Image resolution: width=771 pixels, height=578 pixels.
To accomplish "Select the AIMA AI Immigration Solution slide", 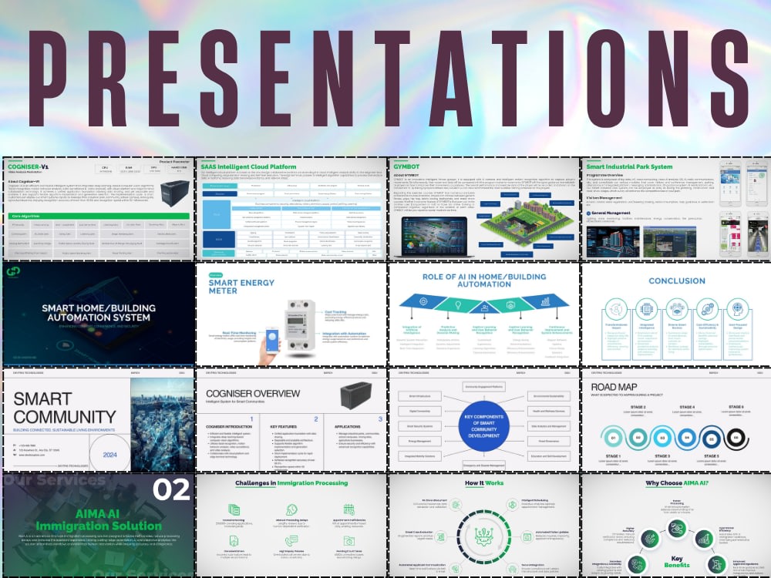I will pyautogui.click(x=99, y=525).
